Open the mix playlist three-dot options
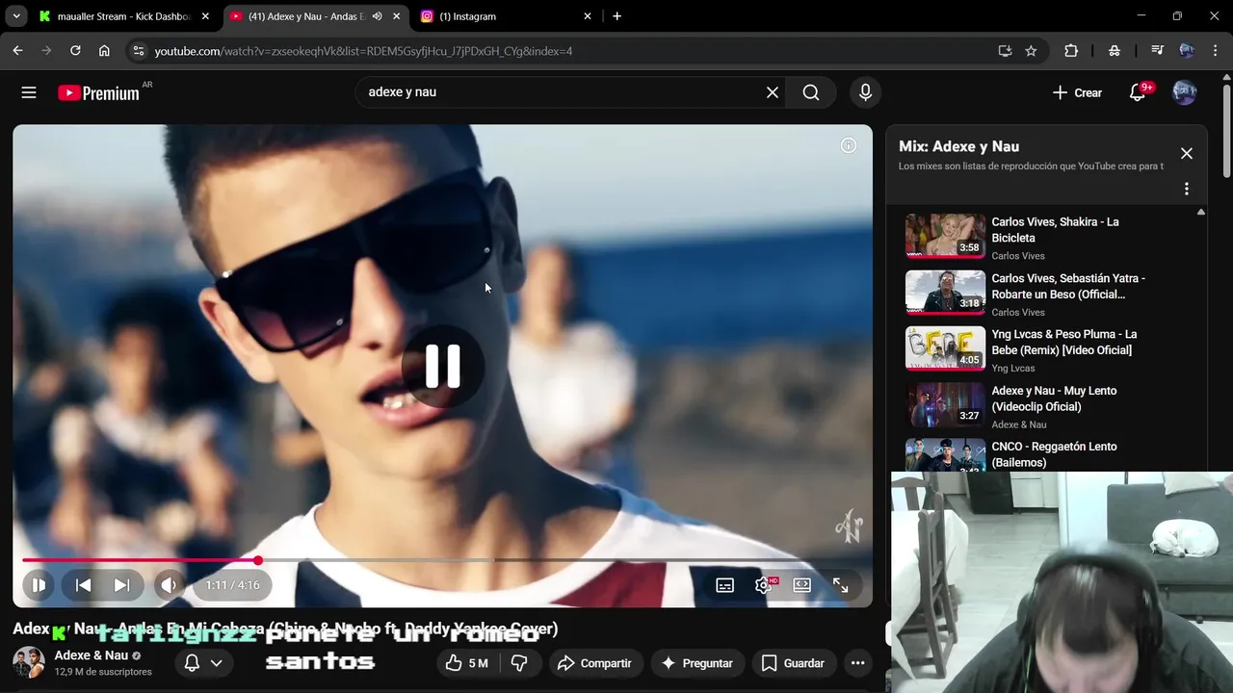Screen dimensions: 1233x693 (x=1187, y=189)
